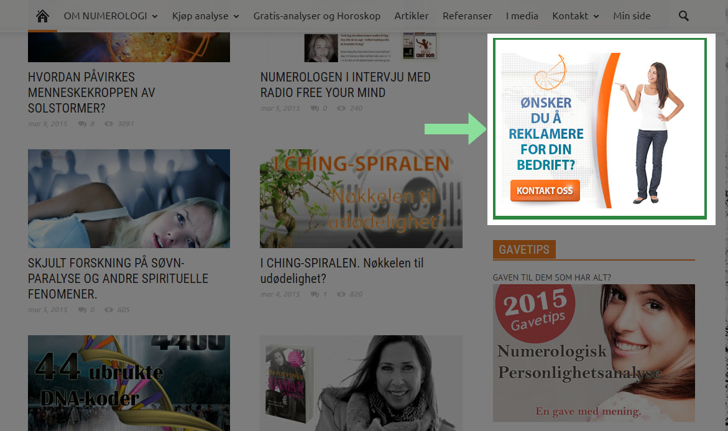Open the Referanser menu item
The width and height of the screenshot is (728, 431).
pyautogui.click(x=467, y=16)
